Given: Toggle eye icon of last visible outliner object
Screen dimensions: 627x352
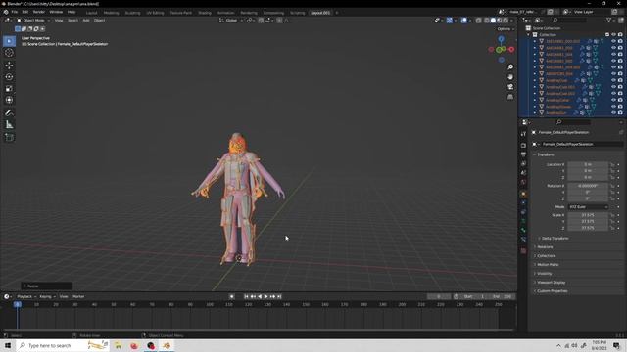Looking at the screenshot, I should [x=614, y=113].
